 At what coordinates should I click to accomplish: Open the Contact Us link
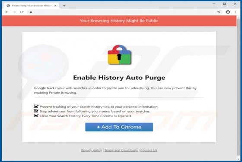tap(149, 150)
